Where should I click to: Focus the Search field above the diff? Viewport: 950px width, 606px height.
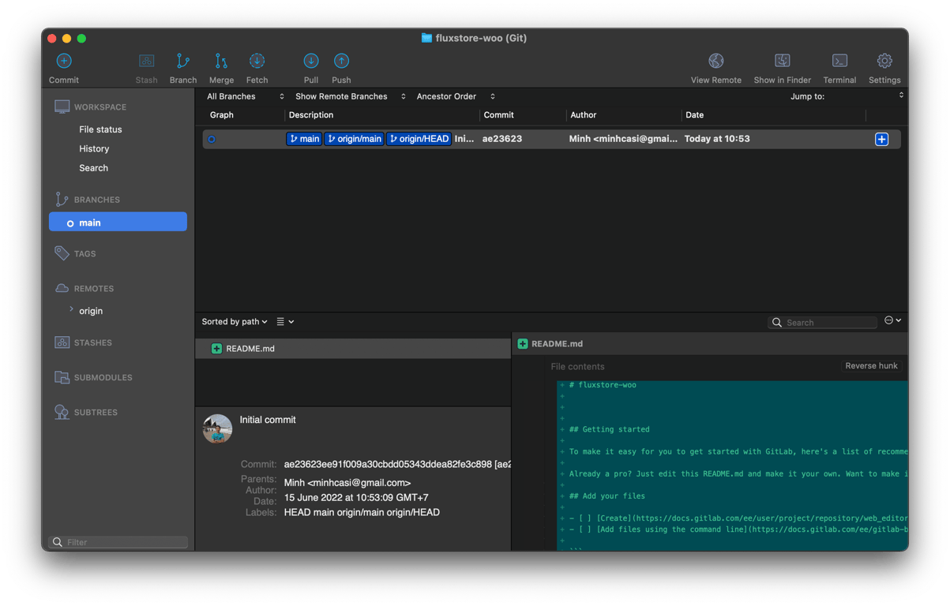(823, 323)
